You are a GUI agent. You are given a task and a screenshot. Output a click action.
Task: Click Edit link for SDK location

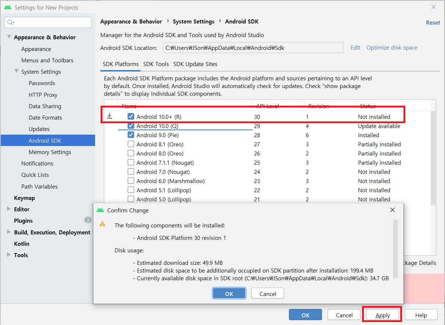[355, 48]
